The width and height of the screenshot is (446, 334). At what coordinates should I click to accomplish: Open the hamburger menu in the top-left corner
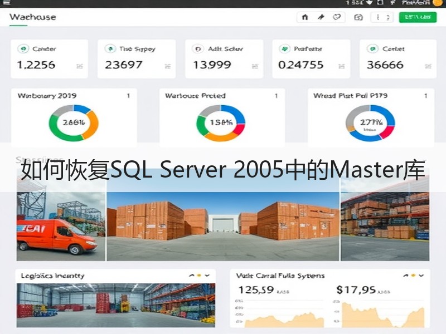[7, 3]
